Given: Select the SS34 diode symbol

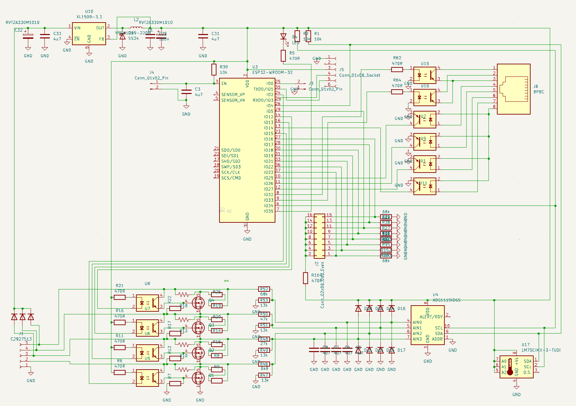Looking at the screenshot, I should pyautogui.click(x=123, y=36).
